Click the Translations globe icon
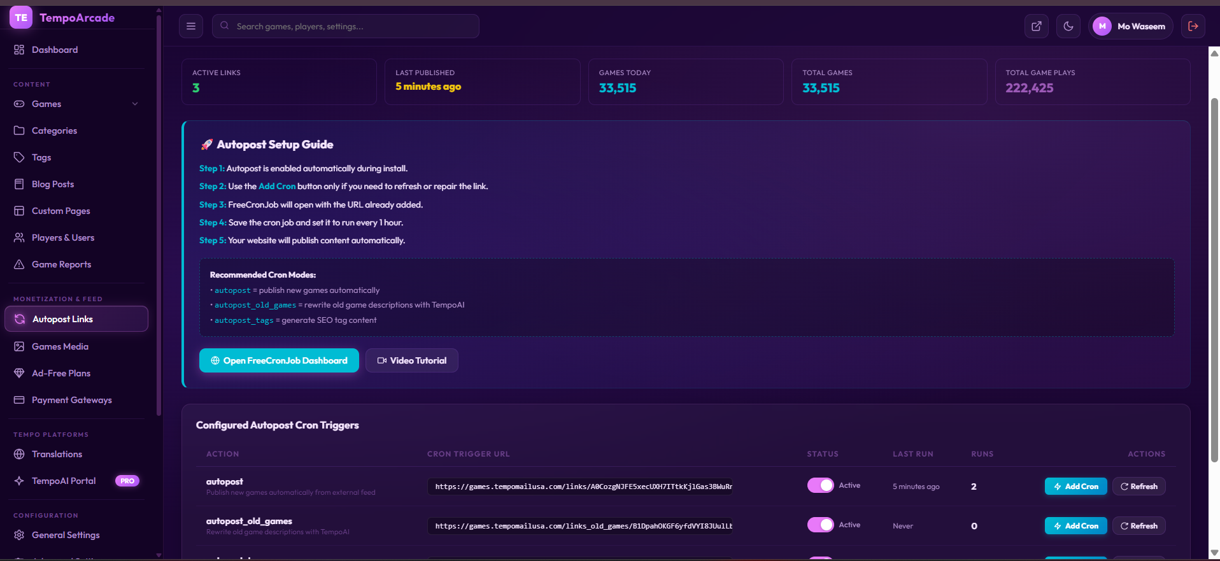Image resolution: width=1220 pixels, height=561 pixels. pos(19,454)
